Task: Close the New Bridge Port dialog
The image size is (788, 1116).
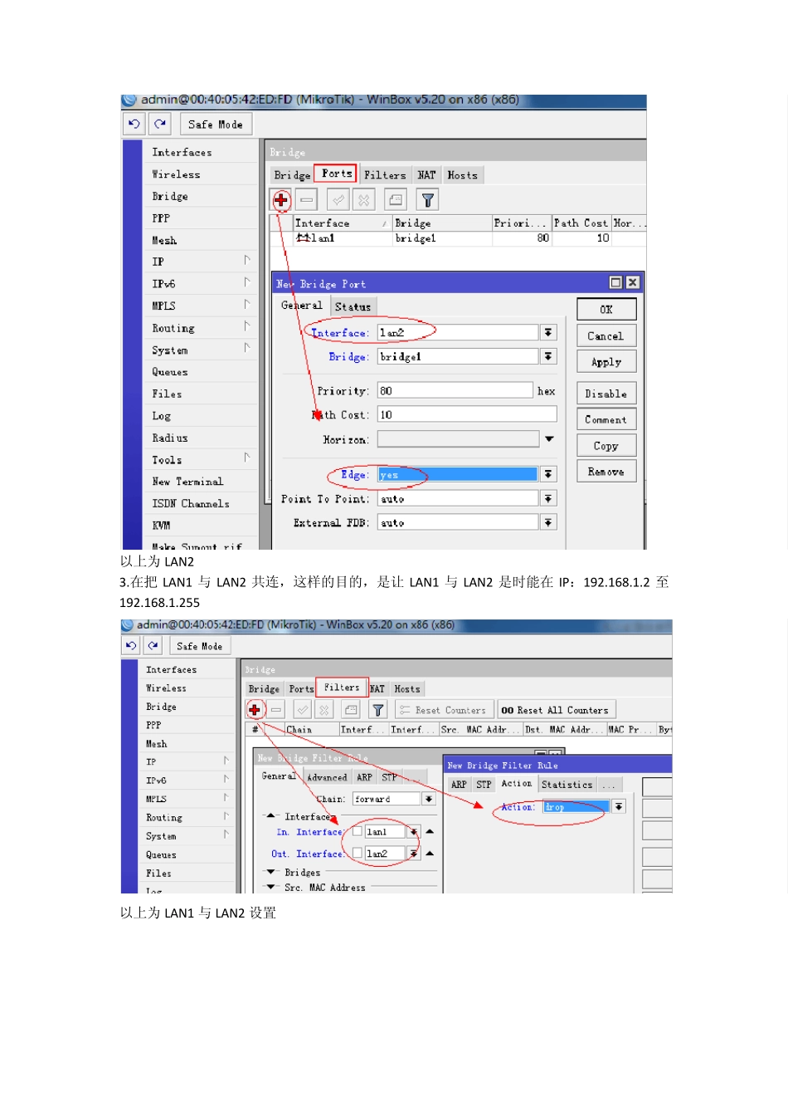Action: [x=632, y=282]
